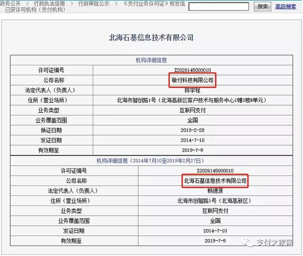Click the second table's 许可证编号 label
303x256 pixels.
point(74,171)
